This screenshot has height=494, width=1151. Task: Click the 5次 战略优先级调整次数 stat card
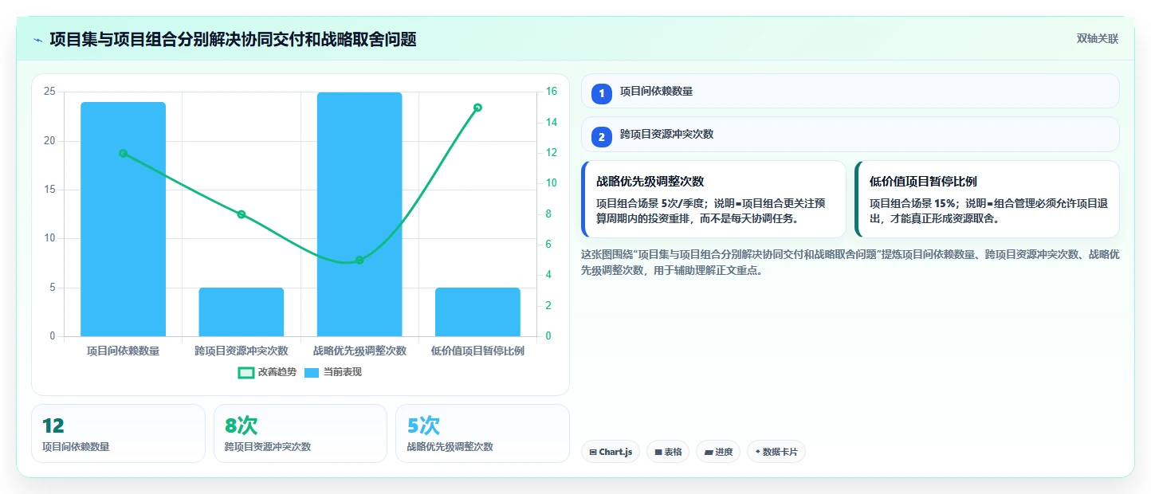(x=482, y=433)
